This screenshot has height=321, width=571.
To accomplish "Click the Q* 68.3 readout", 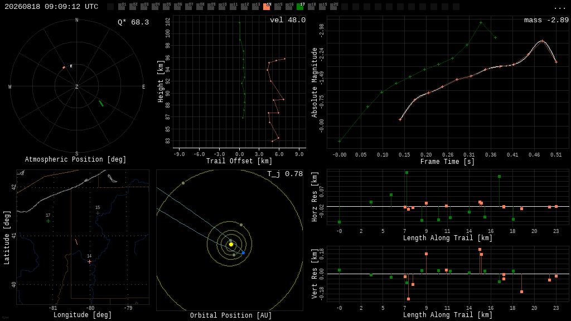I will [x=133, y=22].
